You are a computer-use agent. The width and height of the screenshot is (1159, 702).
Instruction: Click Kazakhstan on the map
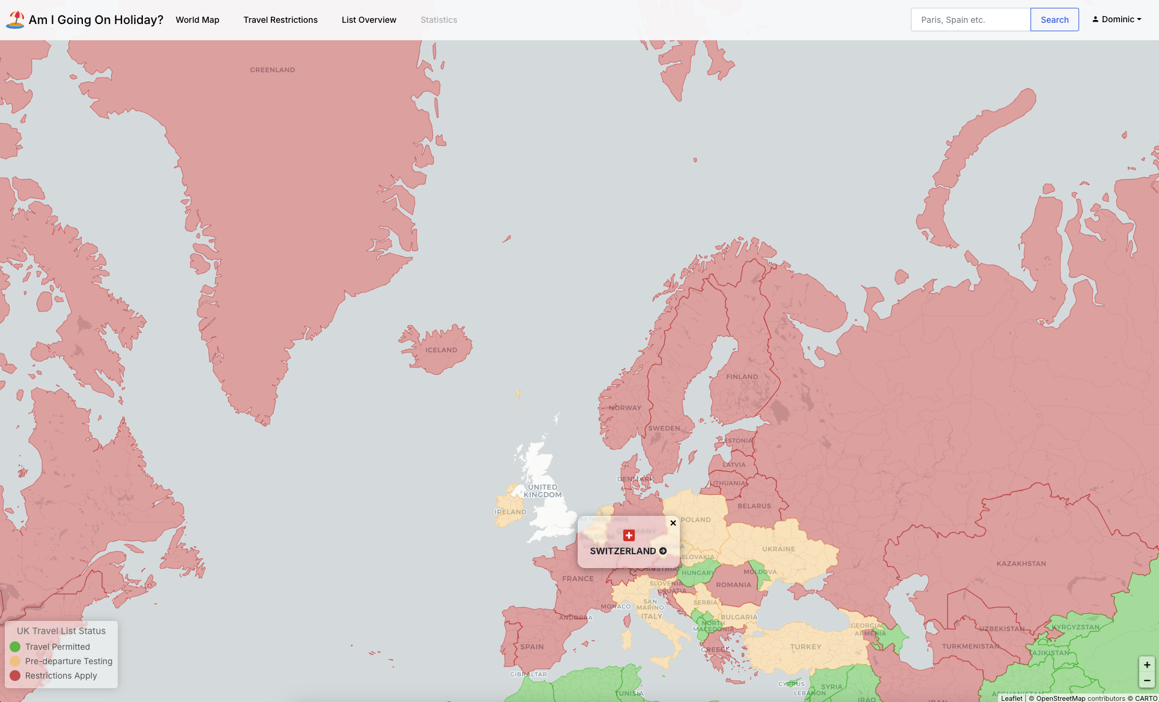pyautogui.click(x=1021, y=563)
